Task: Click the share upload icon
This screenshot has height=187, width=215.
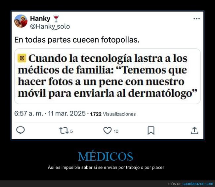Action: pyautogui.click(x=194, y=130)
